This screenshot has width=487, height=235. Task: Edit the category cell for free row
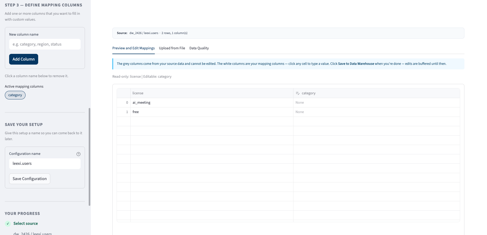click(x=377, y=112)
